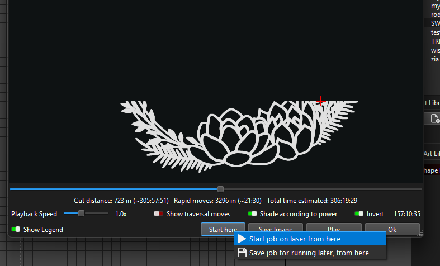Open the Start here dropdown button
The height and width of the screenshot is (266, 440).
[x=223, y=229]
